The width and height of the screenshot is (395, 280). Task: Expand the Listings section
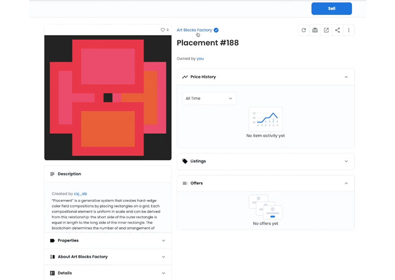(346, 161)
